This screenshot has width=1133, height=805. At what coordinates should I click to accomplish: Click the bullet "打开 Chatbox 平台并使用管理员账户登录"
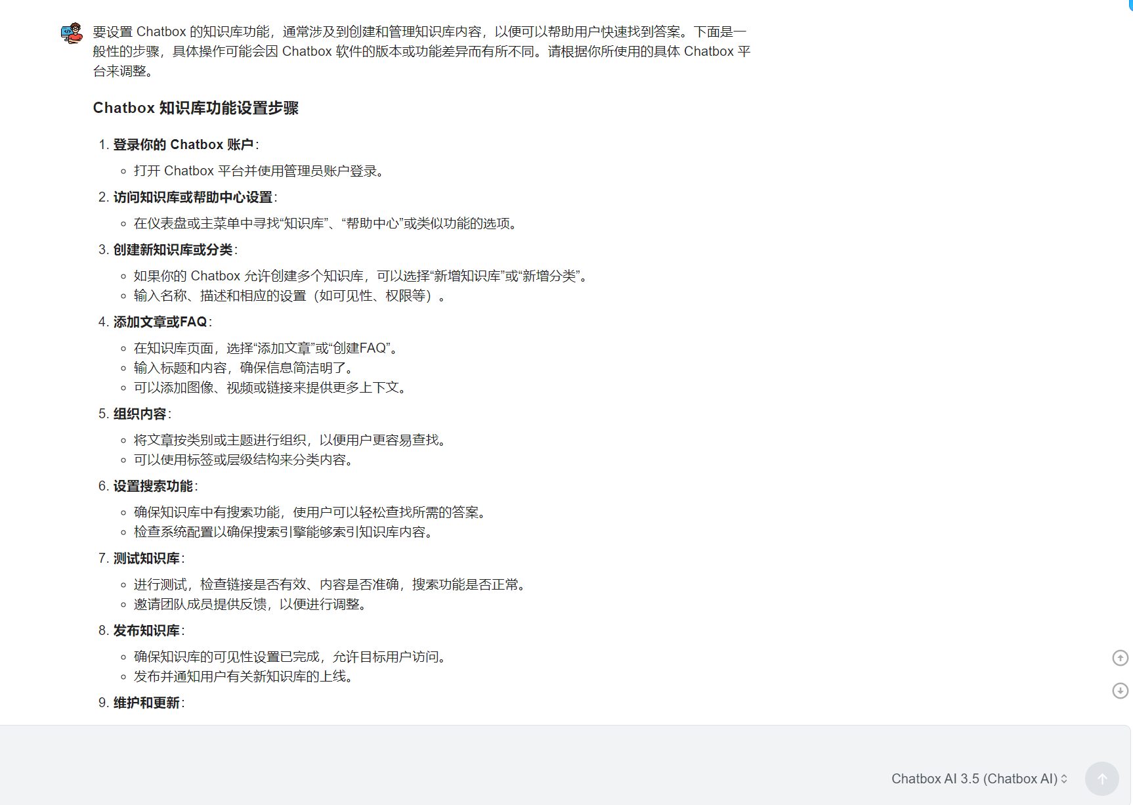258,171
